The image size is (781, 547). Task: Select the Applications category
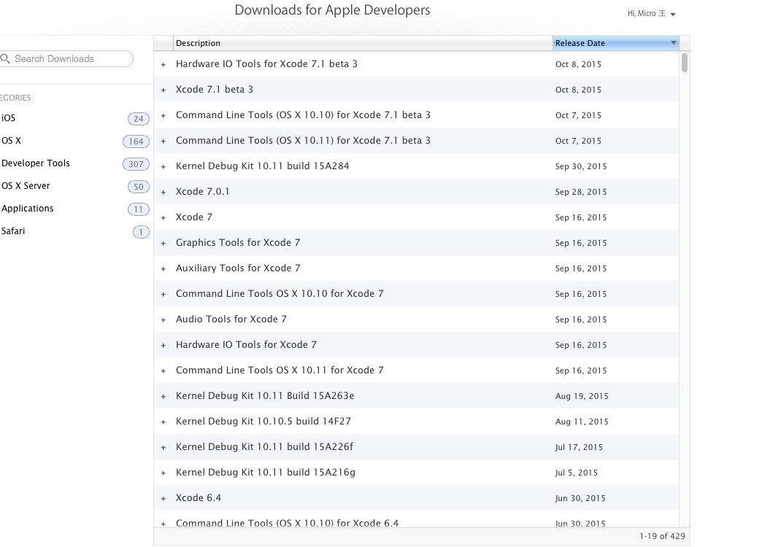[x=28, y=209]
